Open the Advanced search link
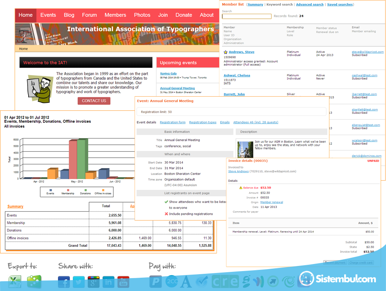 pyautogui.click(x=310, y=5)
